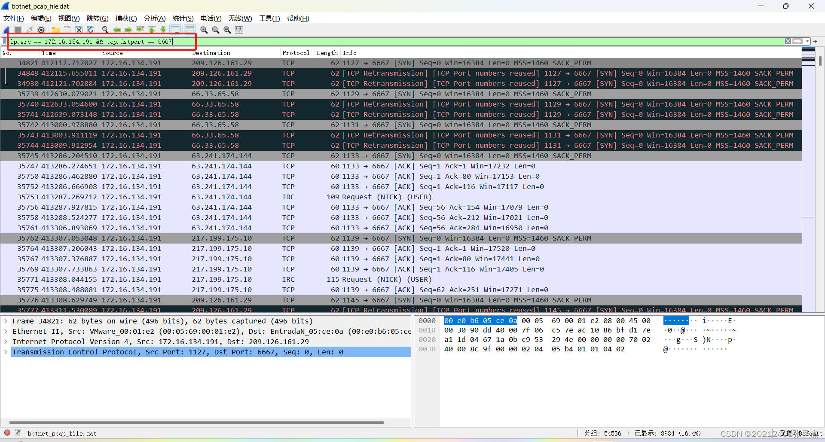
Task: Click the Go to specified packet icon
Action: pos(140,30)
